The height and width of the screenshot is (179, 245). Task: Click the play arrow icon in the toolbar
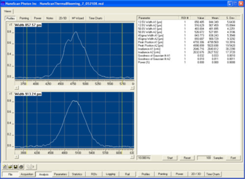tap(33, 167)
